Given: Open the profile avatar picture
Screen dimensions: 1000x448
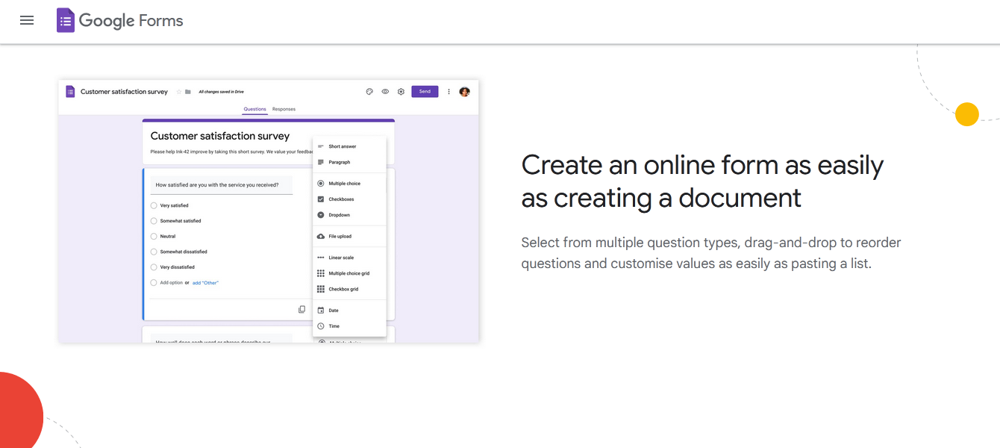Looking at the screenshot, I should click(x=464, y=91).
